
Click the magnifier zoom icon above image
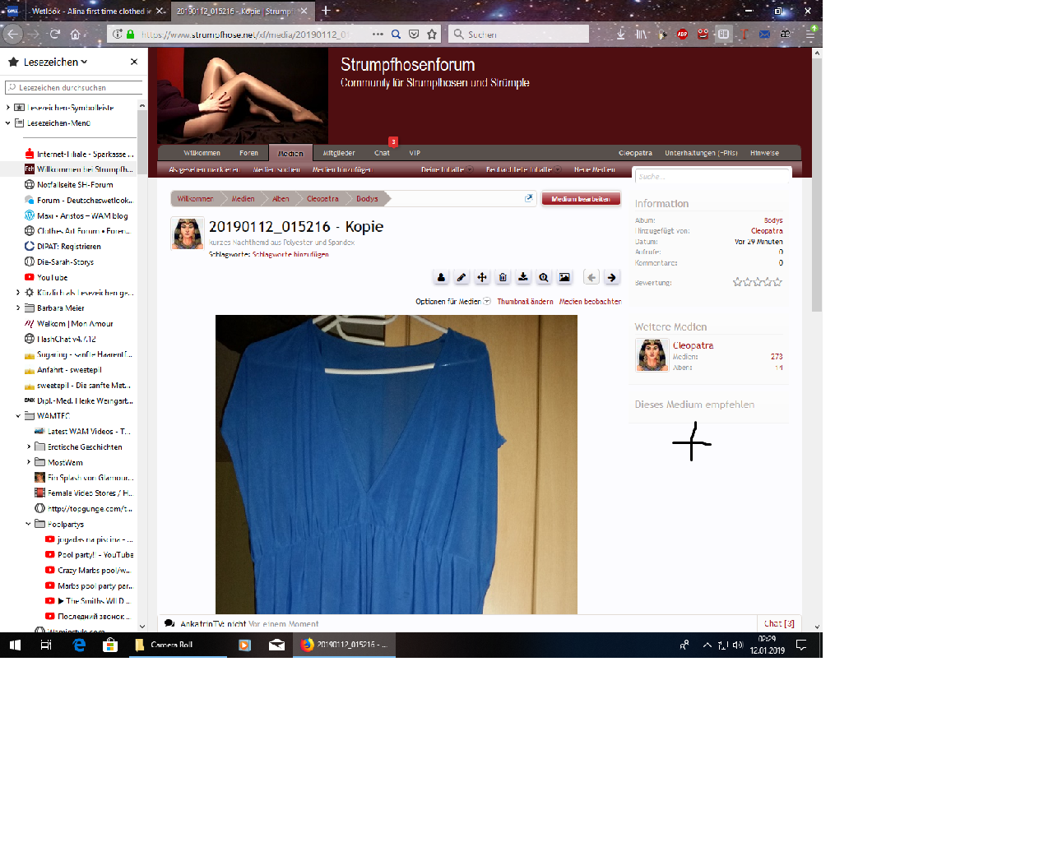tap(544, 278)
